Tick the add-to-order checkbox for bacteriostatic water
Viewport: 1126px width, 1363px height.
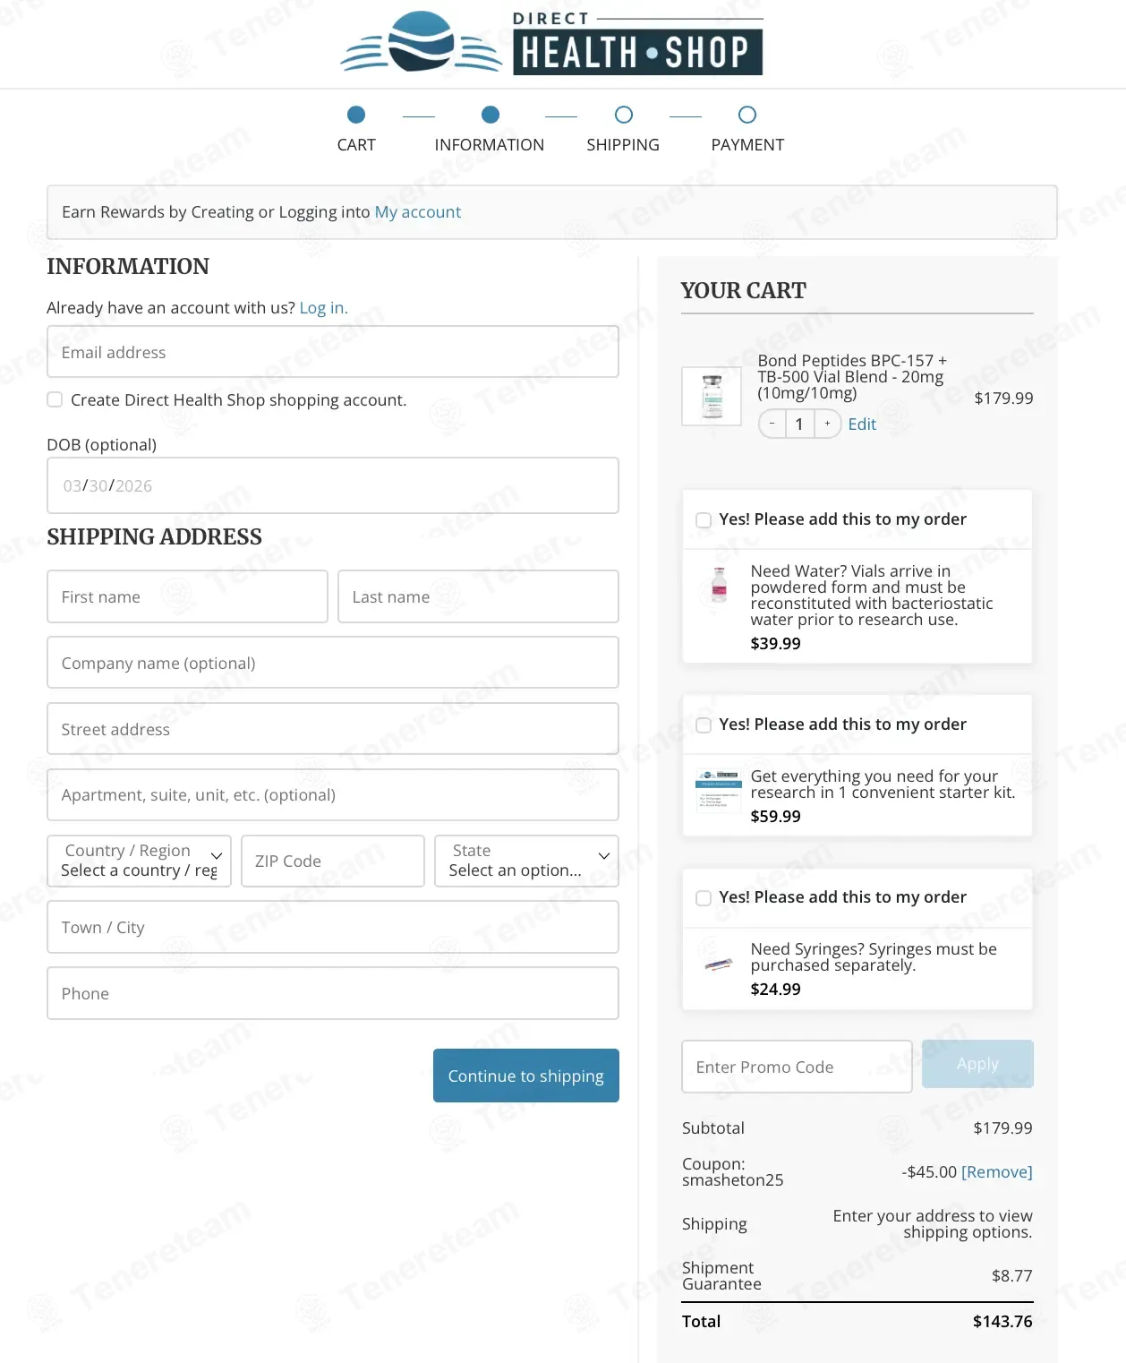pyautogui.click(x=704, y=520)
